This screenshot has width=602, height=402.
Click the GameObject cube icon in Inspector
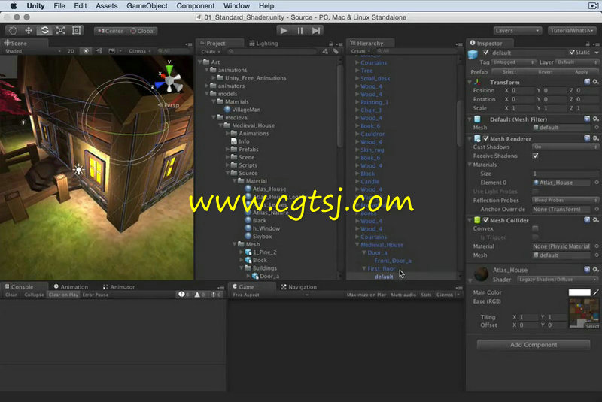(x=473, y=54)
